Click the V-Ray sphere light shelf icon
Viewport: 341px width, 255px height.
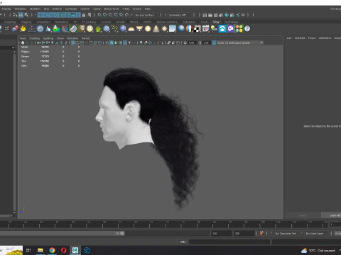(x=148, y=29)
